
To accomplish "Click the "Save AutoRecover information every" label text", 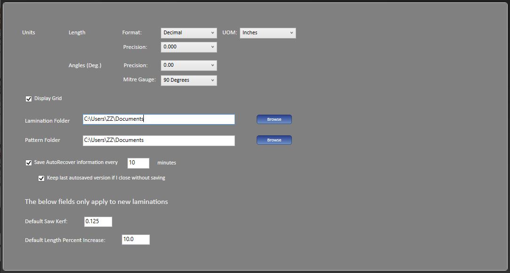I will 76,163.
